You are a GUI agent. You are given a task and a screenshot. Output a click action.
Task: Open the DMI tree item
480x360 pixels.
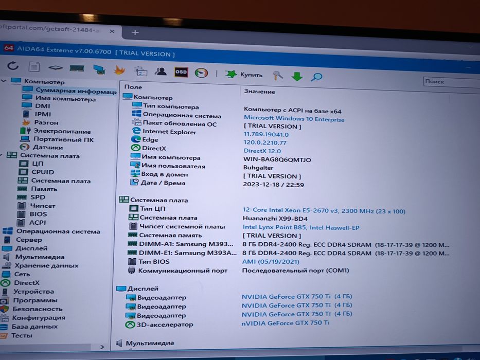tap(36, 106)
